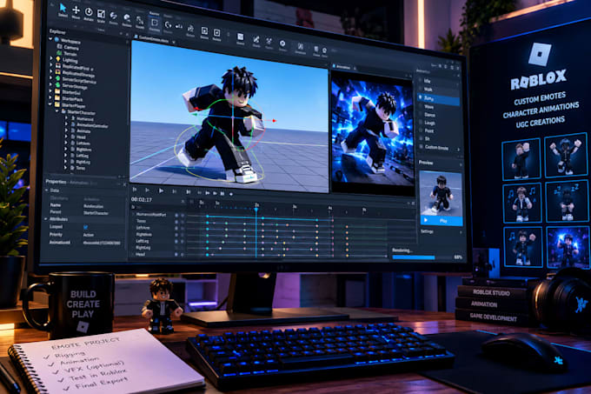Select the Sit animation radio icon
Viewport: 591px width, 394px height.
point(421,138)
